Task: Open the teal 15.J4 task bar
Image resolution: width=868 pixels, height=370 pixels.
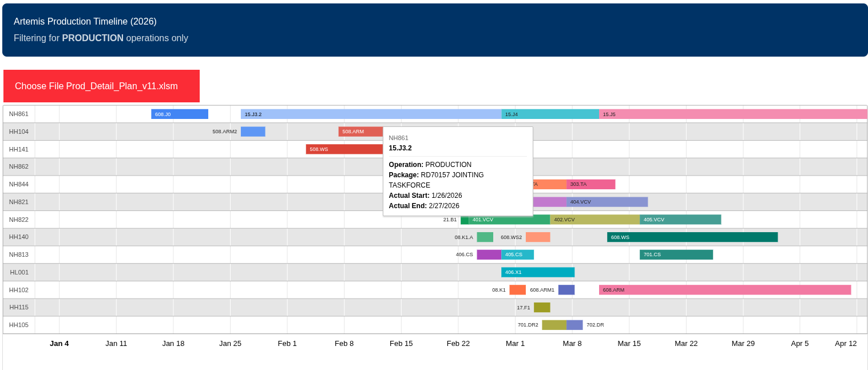Action: pyautogui.click(x=550, y=114)
